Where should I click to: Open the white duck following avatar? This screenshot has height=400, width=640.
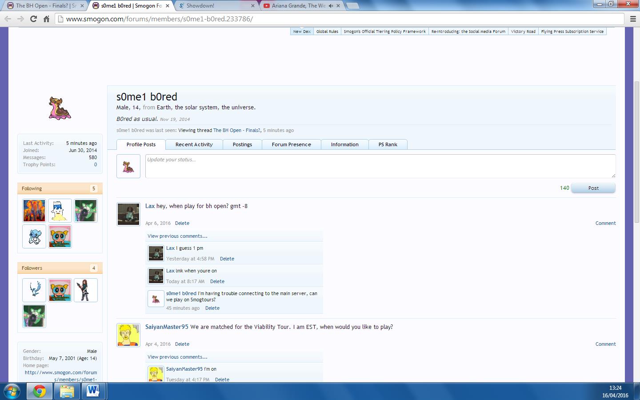click(x=60, y=211)
